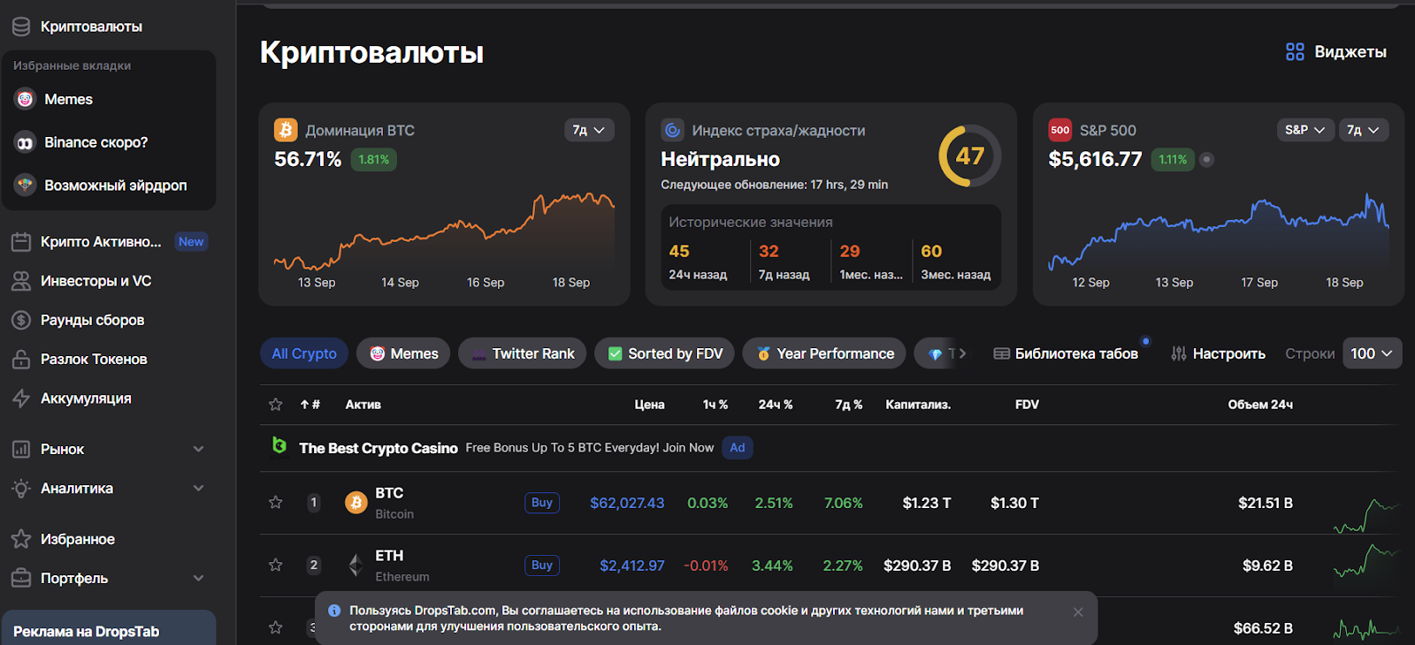Open the BTC dominance 7д period dropdown
The height and width of the screenshot is (645, 1415).
[589, 130]
